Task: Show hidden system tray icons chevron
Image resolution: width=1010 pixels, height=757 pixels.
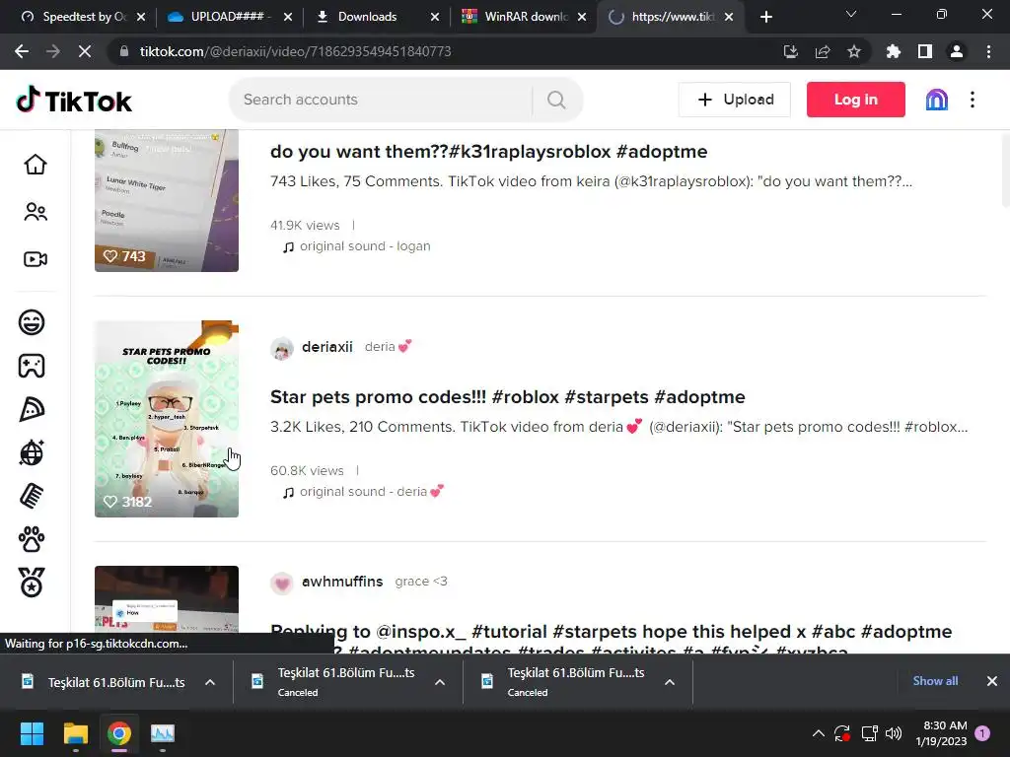Action: pyautogui.click(x=818, y=733)
